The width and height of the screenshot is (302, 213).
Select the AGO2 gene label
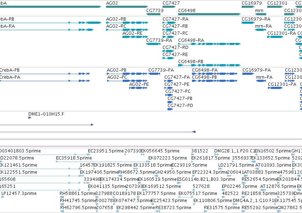click(112, 3)
